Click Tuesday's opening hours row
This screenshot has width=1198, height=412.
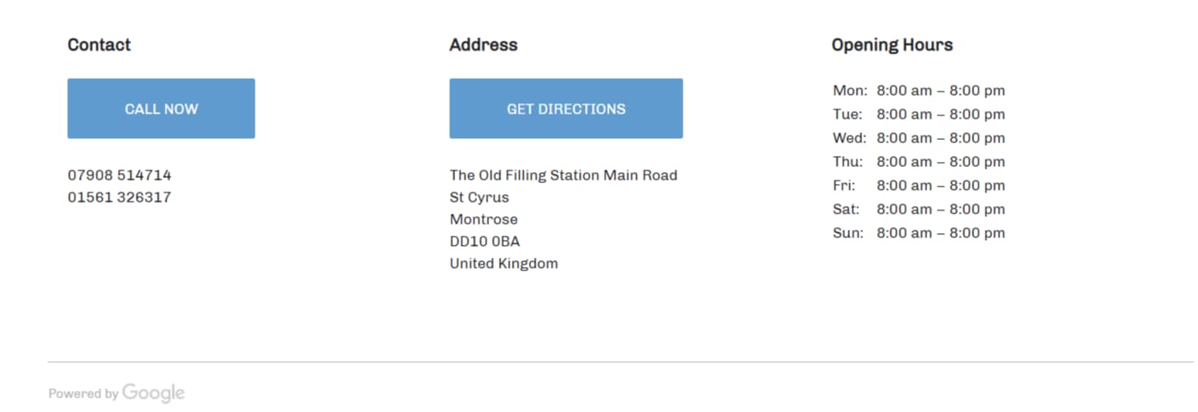coord(919,114)
